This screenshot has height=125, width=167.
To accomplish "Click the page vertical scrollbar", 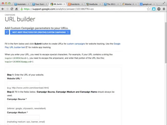I will (166, 42).
